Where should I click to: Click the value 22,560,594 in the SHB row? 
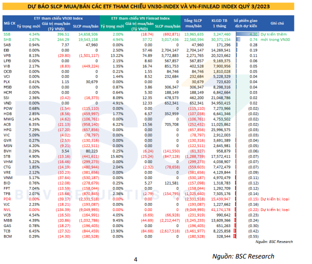[x=194, y=39]
